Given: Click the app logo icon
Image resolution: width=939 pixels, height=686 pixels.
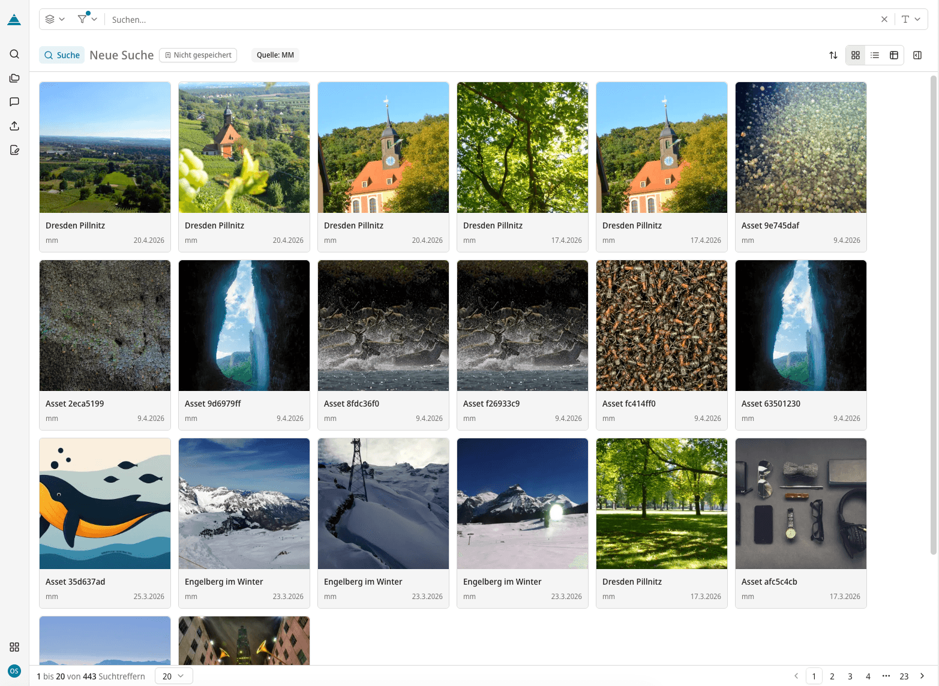Looking at the screenshot, I should [14, 20].
